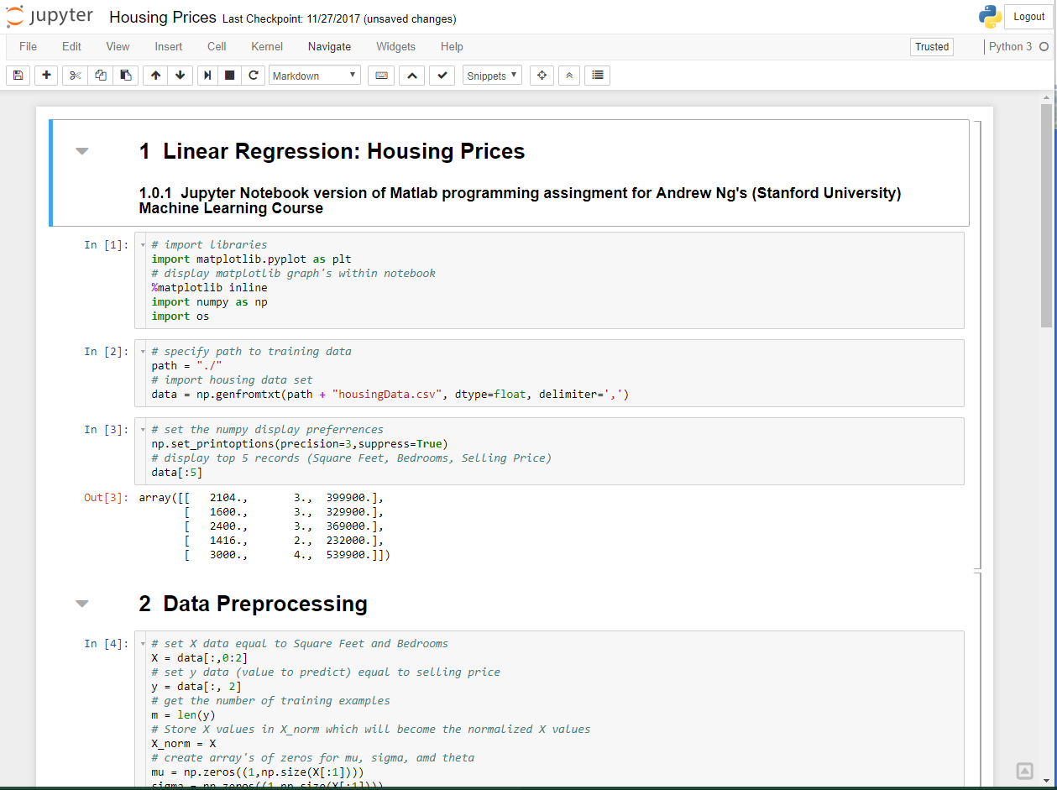Click the line '%matplotlib inline'
Image resolution: width=1057 pixels, height=790 pixels.
(209, 288)
